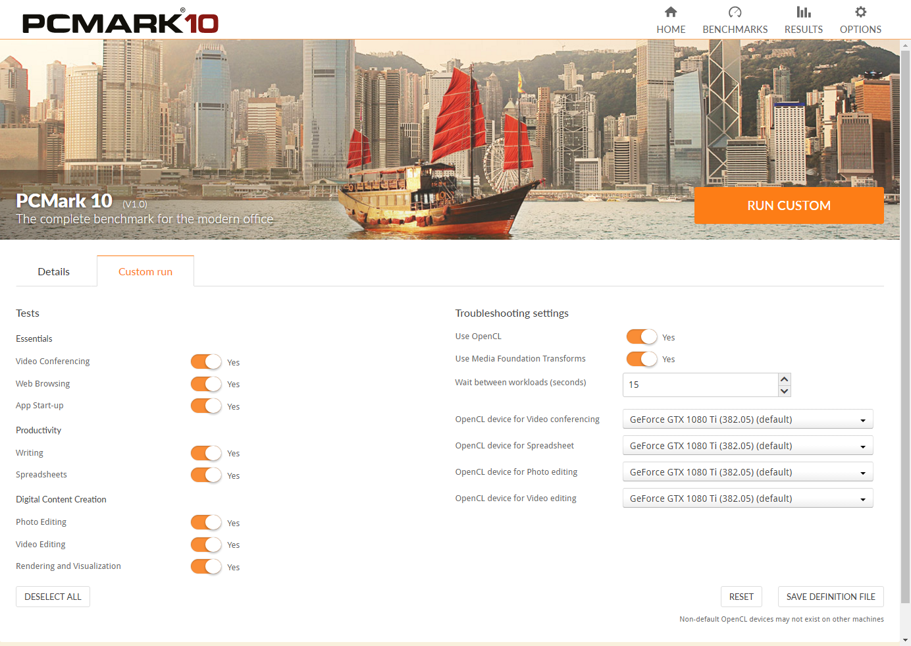The height and width of the screenshot is (646, 911).
Task: Toggle Use OpenCL off
Action: tap(641, 336)
